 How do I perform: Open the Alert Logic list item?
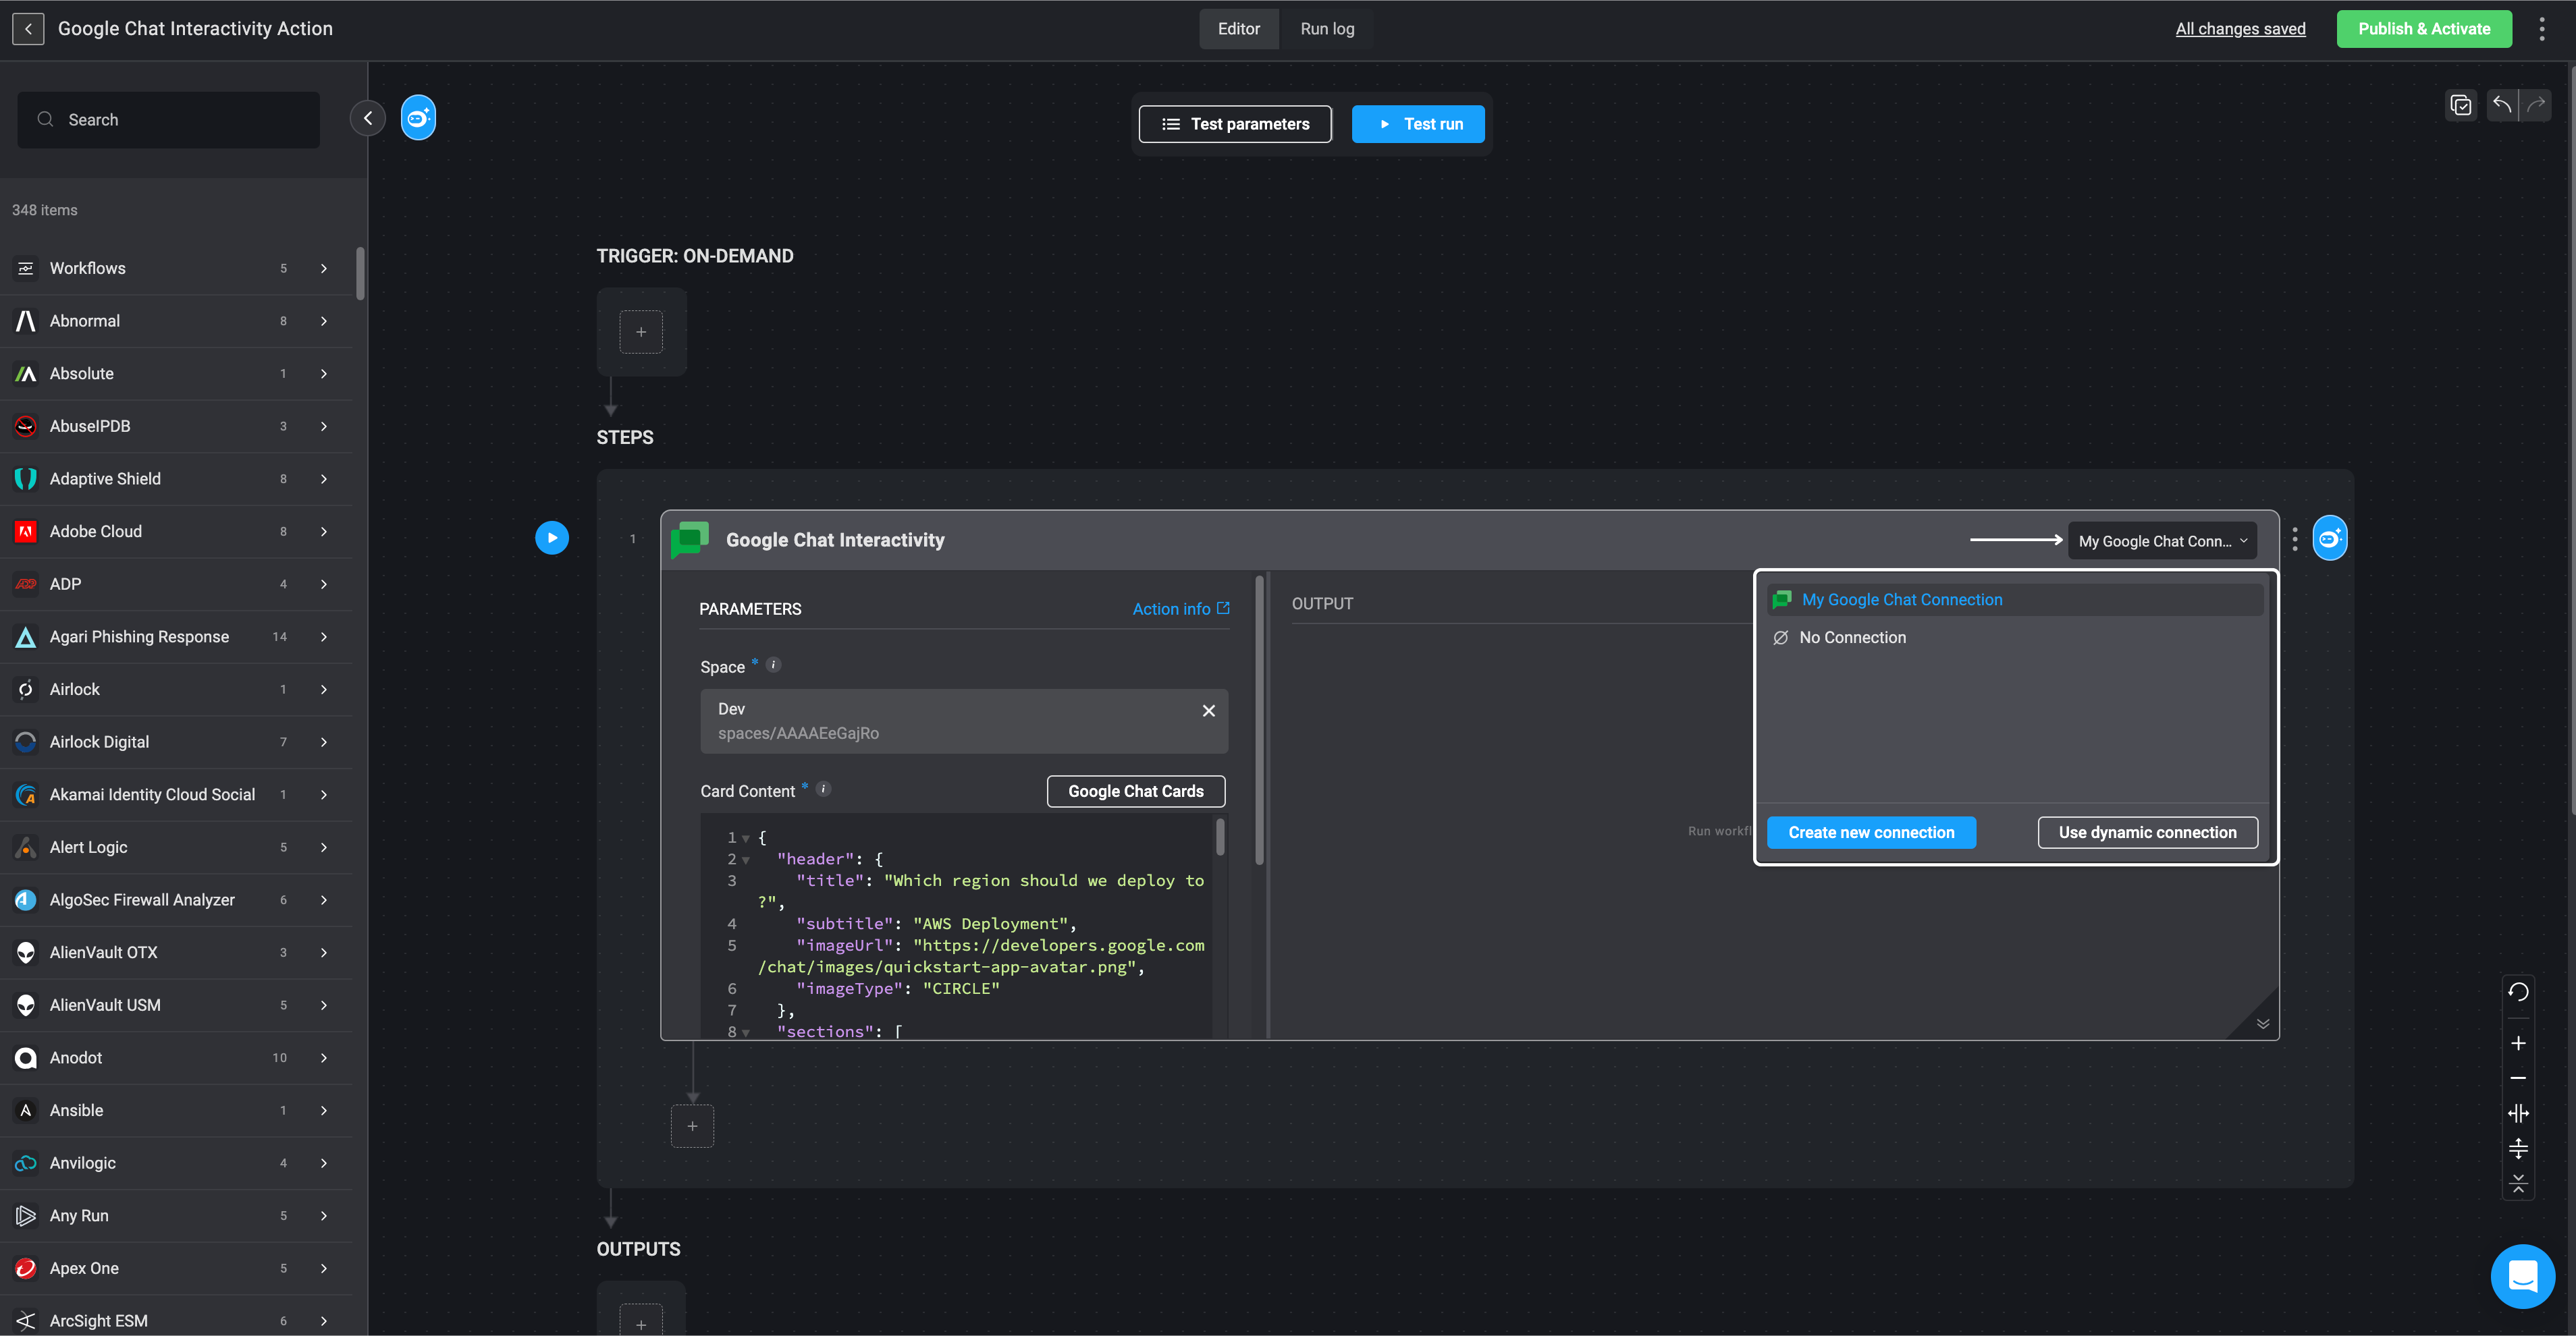176,847
